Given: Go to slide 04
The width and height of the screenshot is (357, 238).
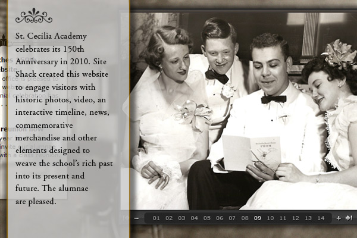Looking at the screenshot, I should click(x=194, y=218).
